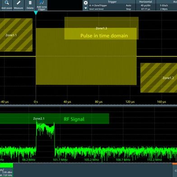Click the -40 µs time axis label

5,102
